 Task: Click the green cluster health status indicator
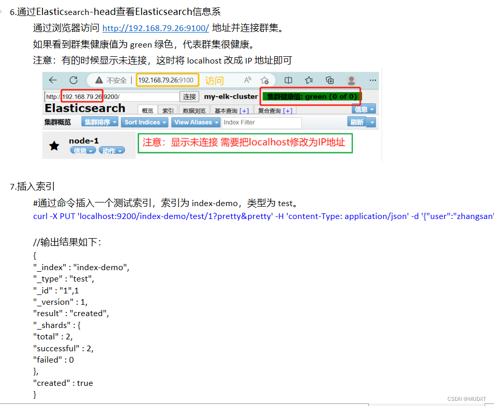pos(312,97)
